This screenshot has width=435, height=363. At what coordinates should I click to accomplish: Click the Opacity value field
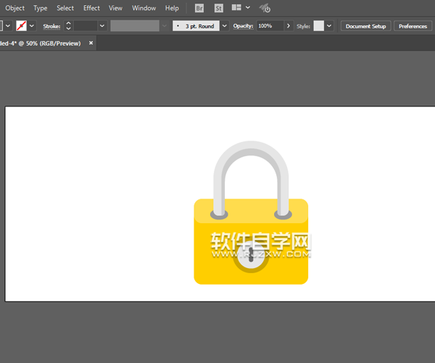click(269, 26)
